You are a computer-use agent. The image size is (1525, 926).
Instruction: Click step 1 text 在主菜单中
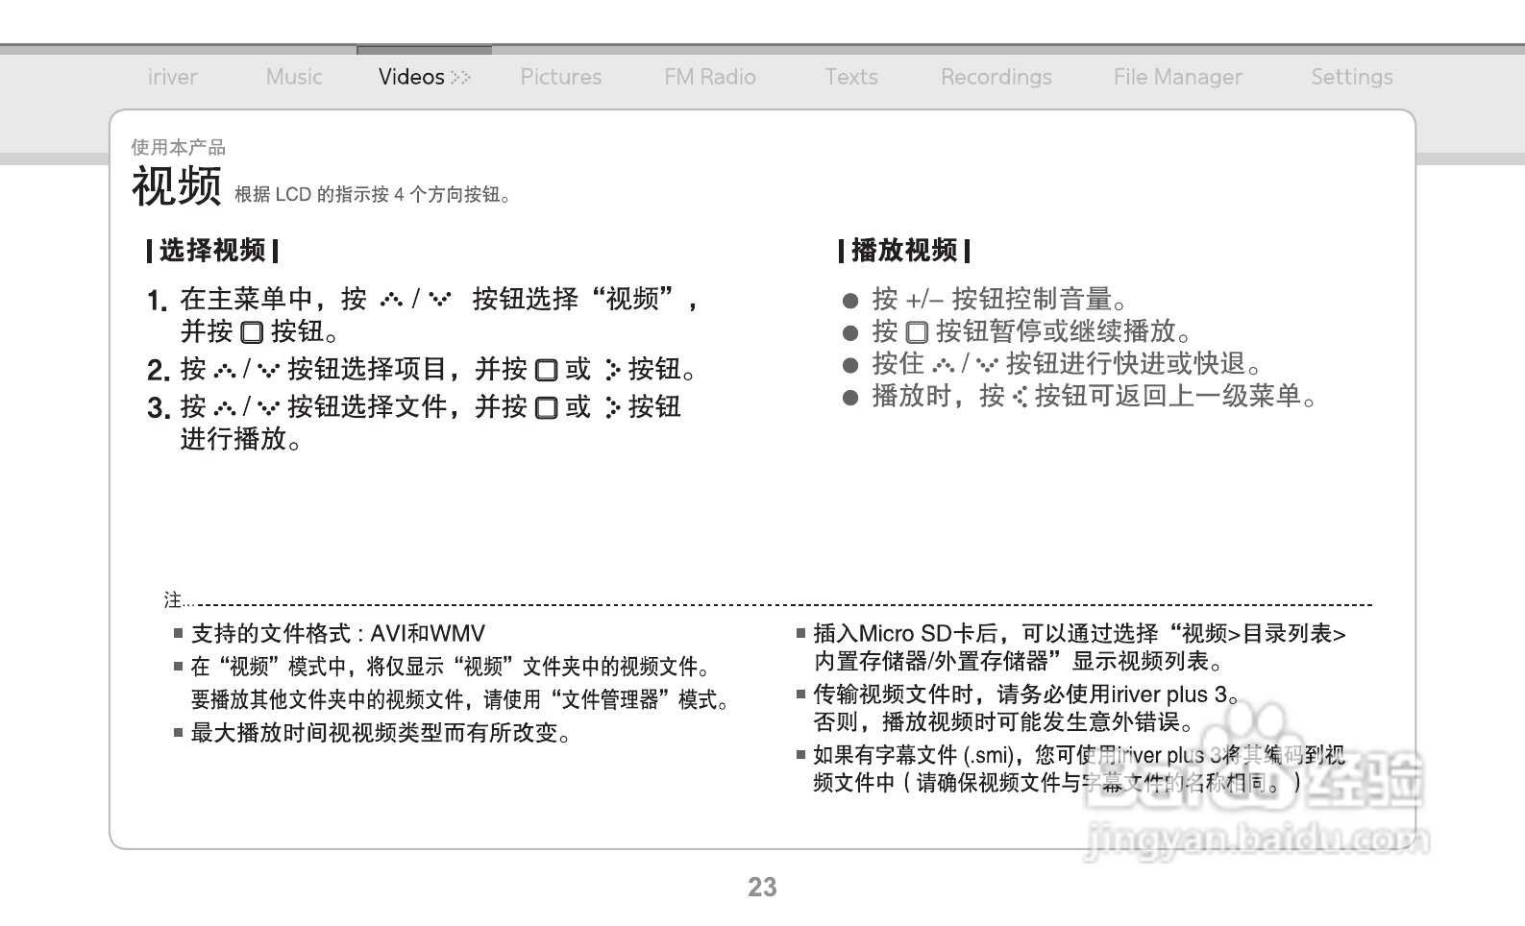(x=247, y=299)
